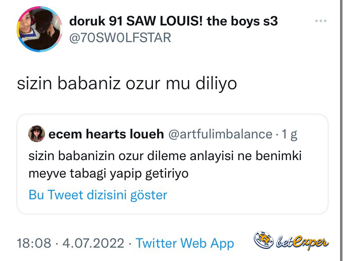Click the 1 g timestamp of quoted tweet
This screenshot has width=345, height=261.
tap(289, 134)
